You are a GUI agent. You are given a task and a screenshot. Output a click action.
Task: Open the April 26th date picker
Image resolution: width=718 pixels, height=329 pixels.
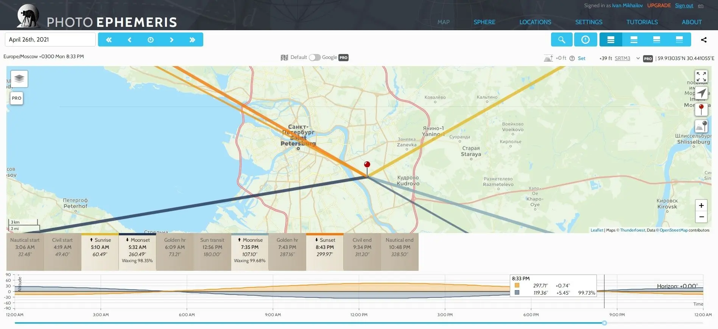point(50,40)
